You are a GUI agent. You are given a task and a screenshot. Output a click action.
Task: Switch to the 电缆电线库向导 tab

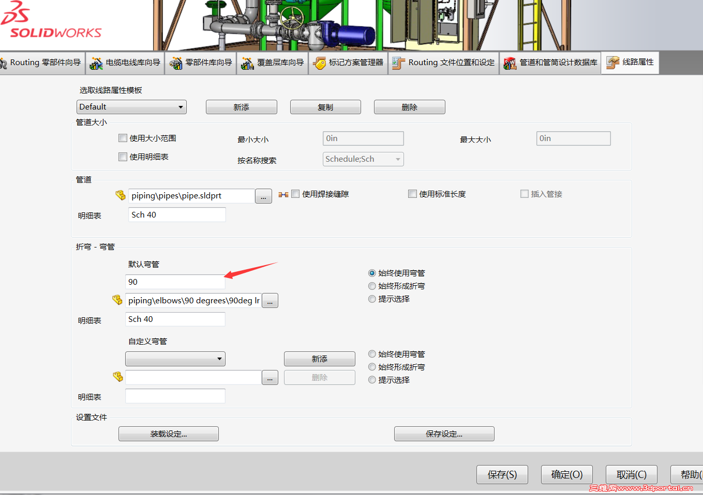pyautogui.click(x=125, y=63)
